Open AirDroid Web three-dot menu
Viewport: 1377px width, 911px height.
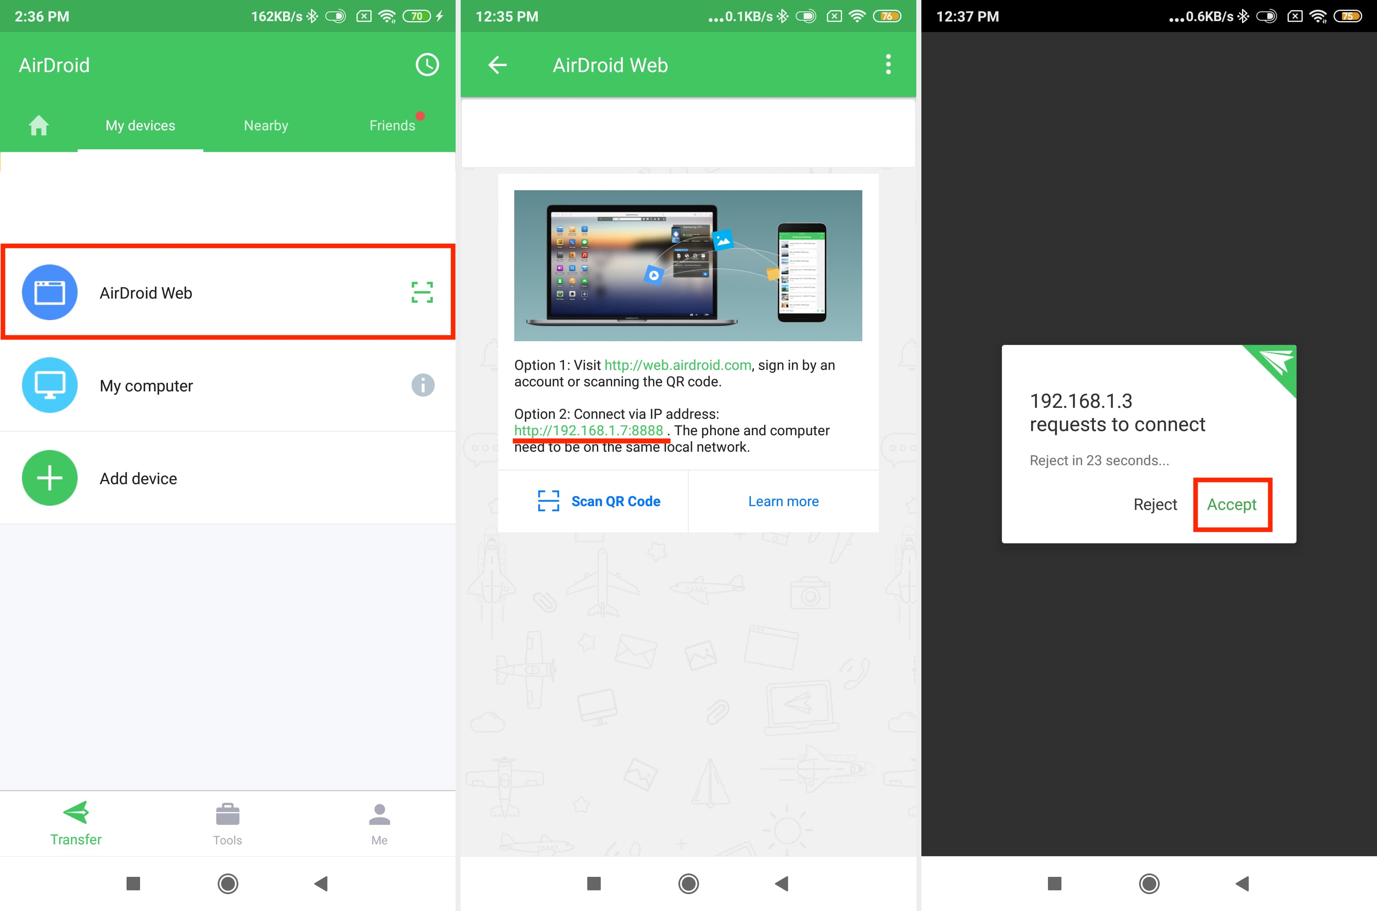887,64
